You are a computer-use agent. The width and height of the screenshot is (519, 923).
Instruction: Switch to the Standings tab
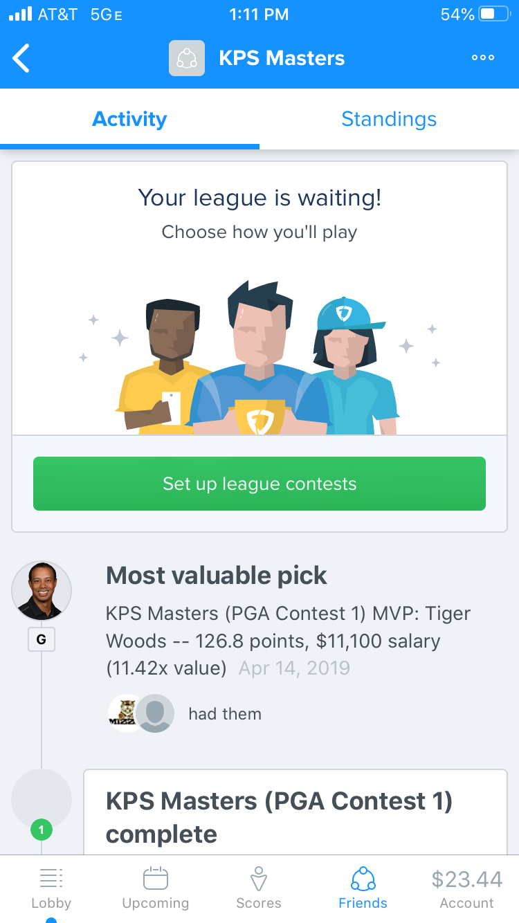coord(389,119)
